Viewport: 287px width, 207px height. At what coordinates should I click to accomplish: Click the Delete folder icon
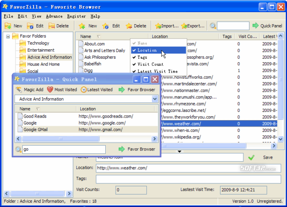52,26
